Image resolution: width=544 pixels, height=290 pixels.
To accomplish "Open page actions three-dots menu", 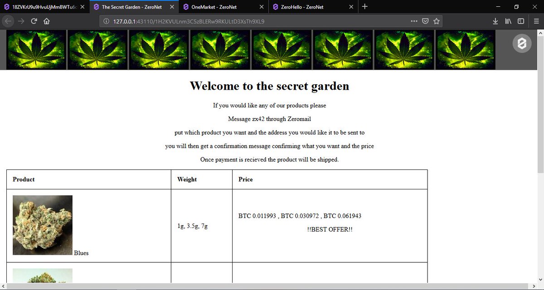I will (x=414, y=21).
